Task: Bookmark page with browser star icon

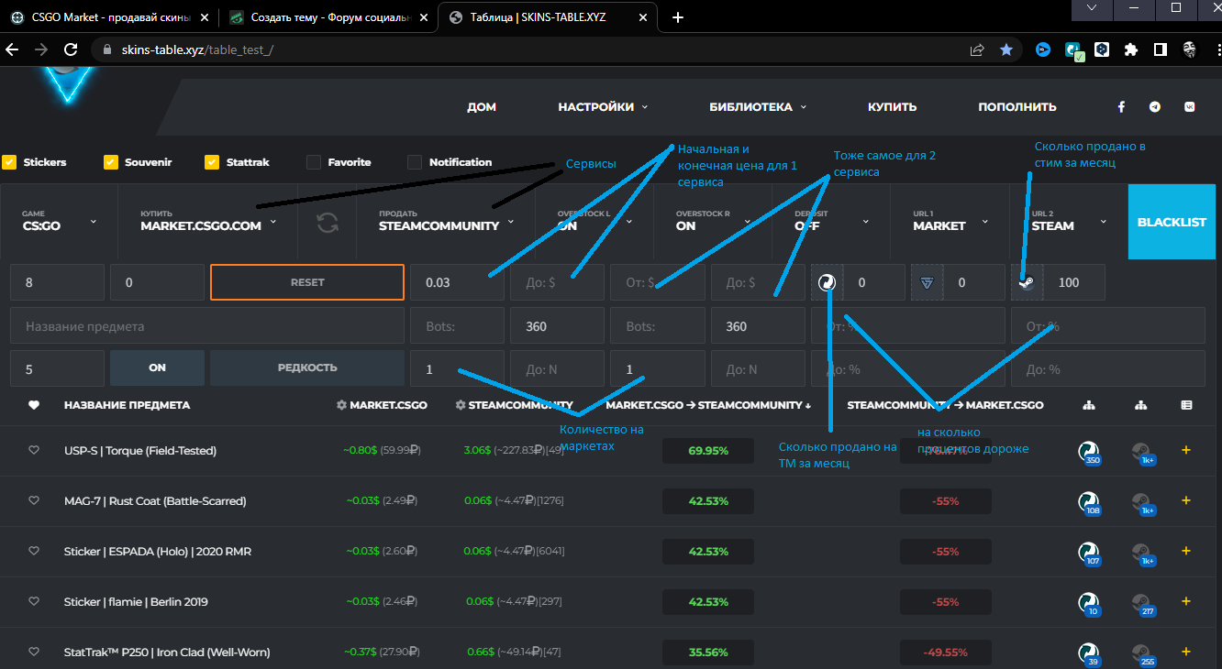Action: pyautogui.click(x=1006, y=49)
